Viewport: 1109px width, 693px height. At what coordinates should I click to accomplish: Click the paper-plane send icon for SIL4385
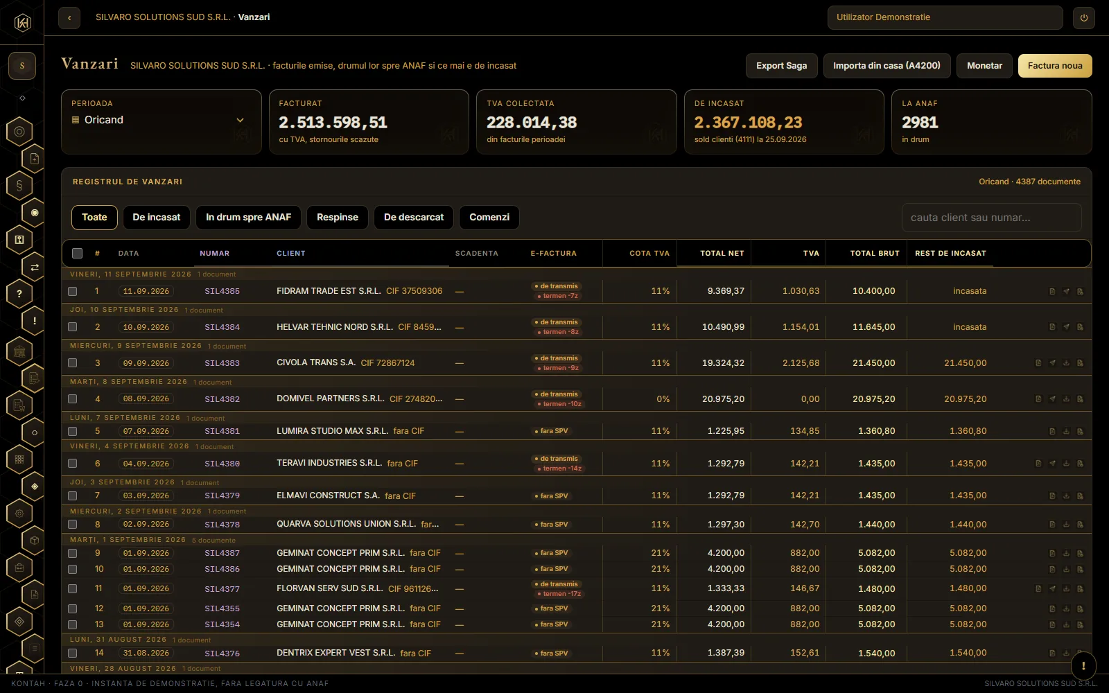pyautogui.click(x=1066, y=292)
